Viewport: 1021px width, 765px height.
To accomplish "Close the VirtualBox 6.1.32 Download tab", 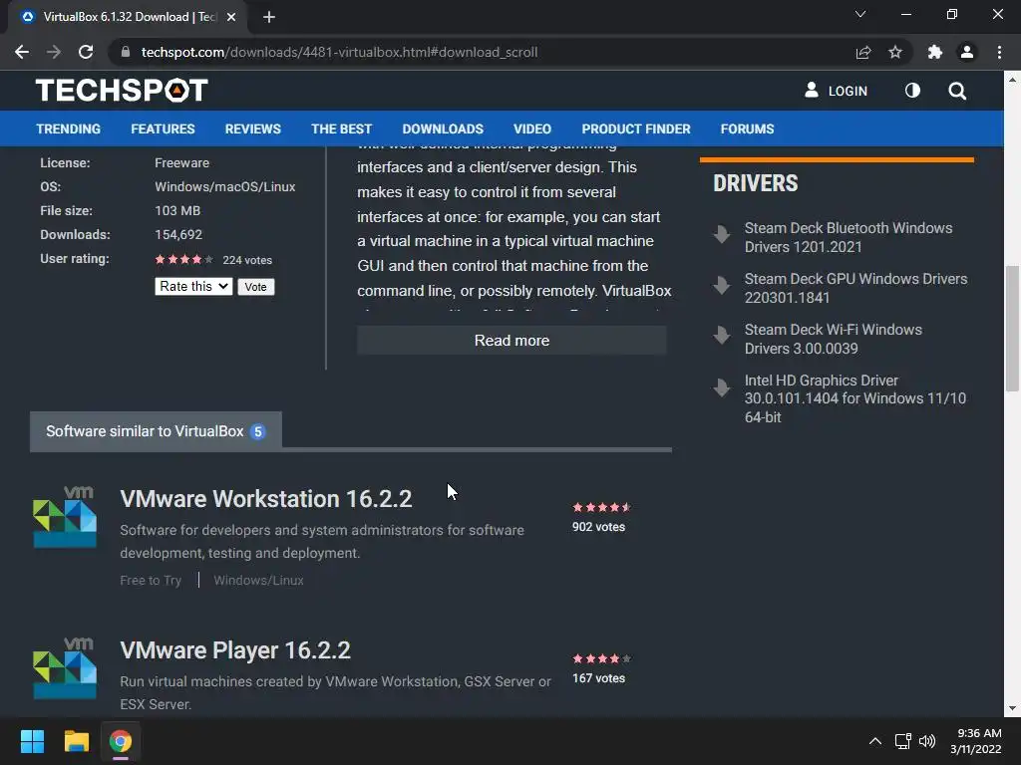I will pos(231,17).
